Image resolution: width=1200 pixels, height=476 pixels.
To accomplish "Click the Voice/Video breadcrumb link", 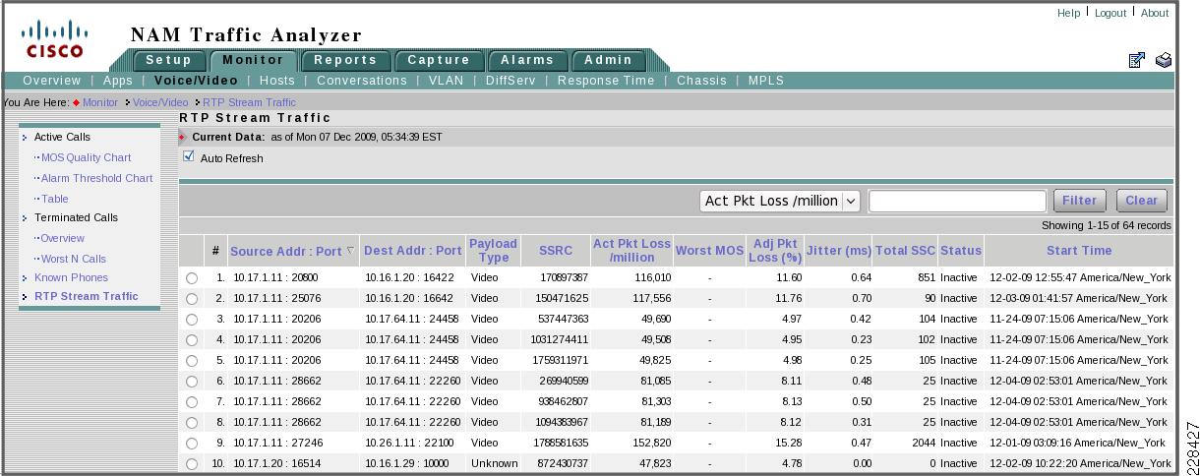I will [x=160, y=102].
